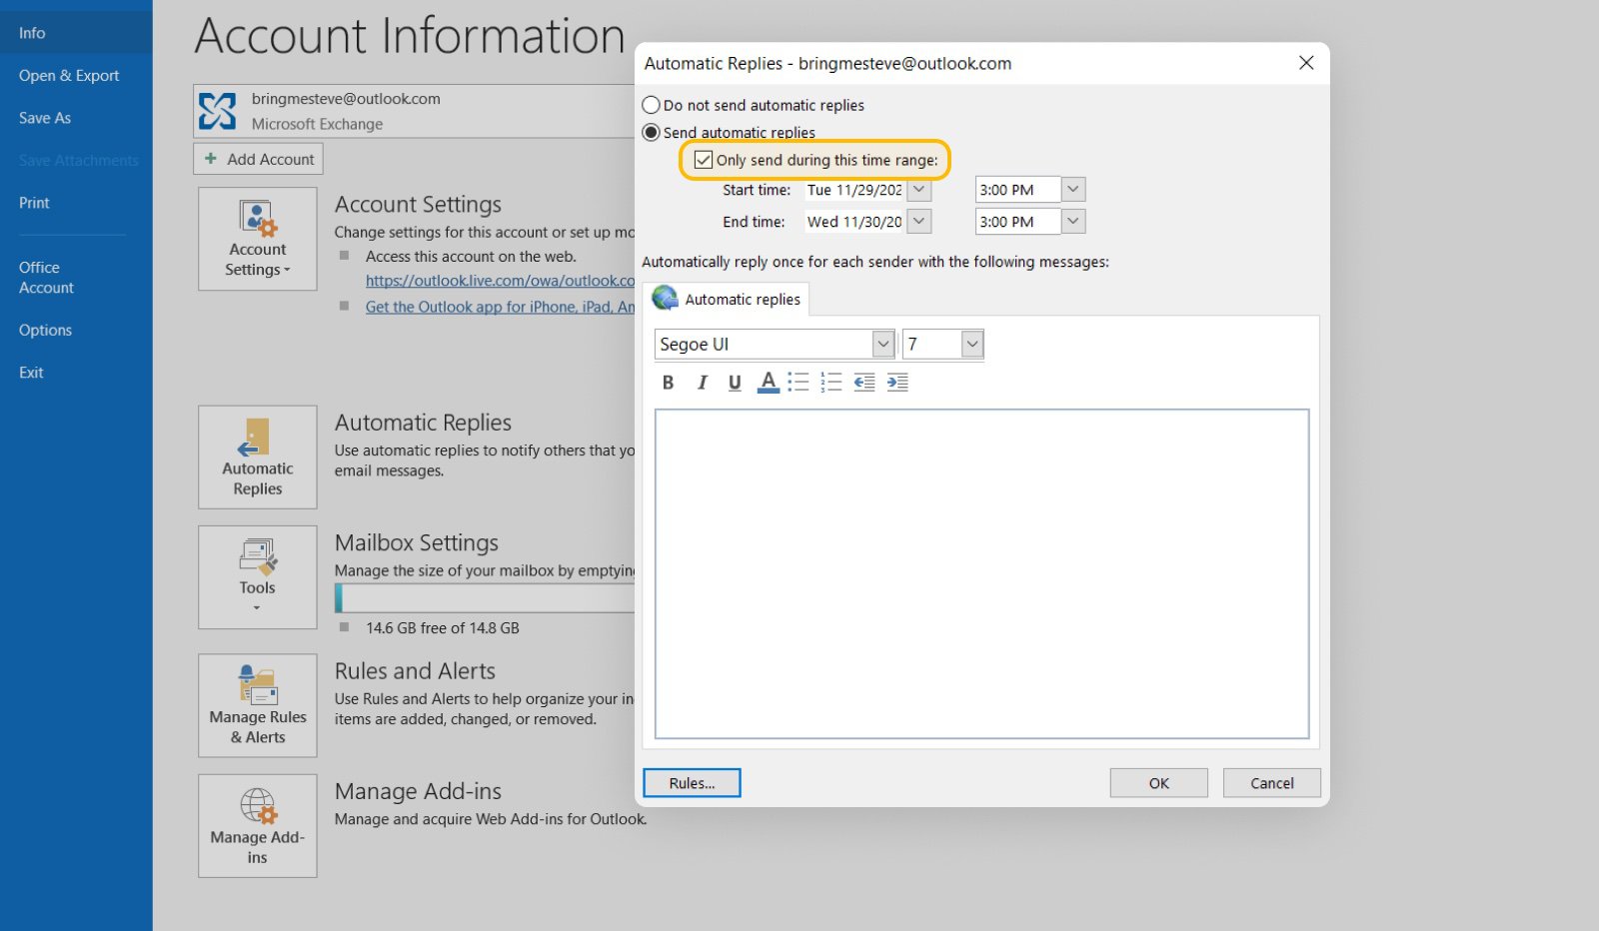
Task: Enable 'Do not send automatic replies'
Action: tap(651, 105)
